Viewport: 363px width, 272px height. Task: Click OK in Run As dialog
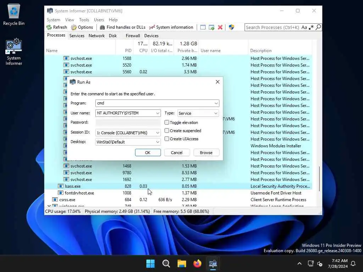pyautogui.click(x=148, y=153)
